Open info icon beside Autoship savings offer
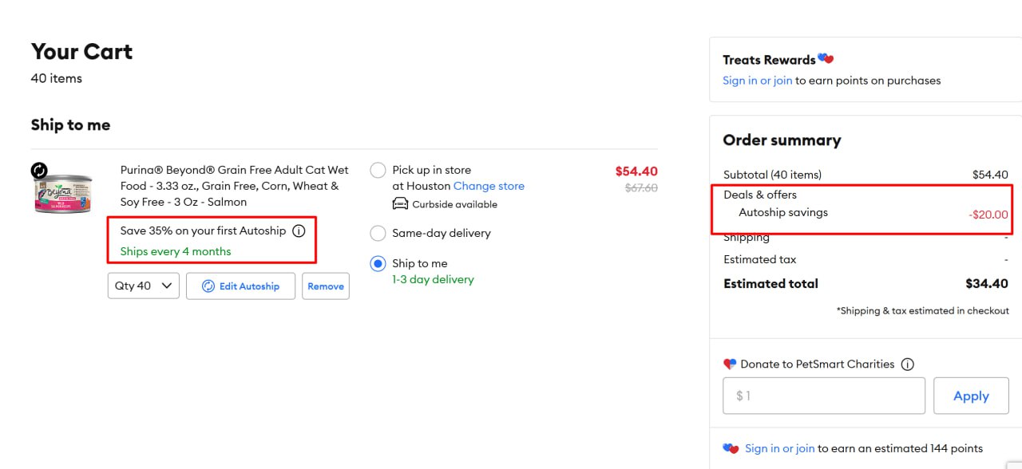Viewport: 1022px width, 469px height. coord(299,231)
